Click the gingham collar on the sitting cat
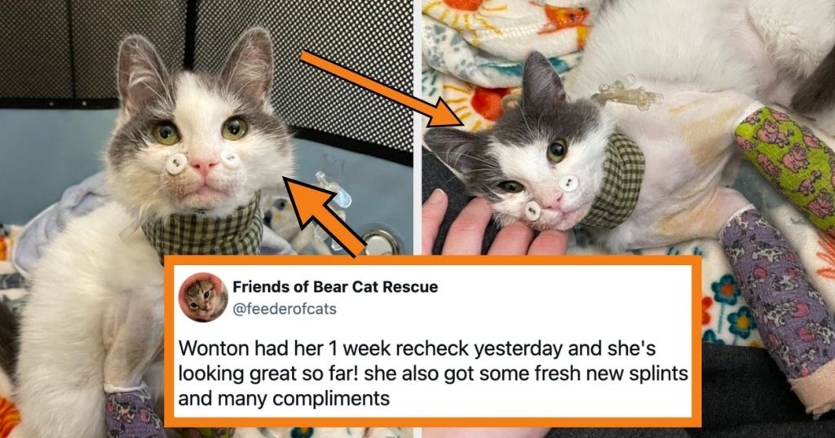Viewport: 835px width, 438px height. tap(203, 230)
